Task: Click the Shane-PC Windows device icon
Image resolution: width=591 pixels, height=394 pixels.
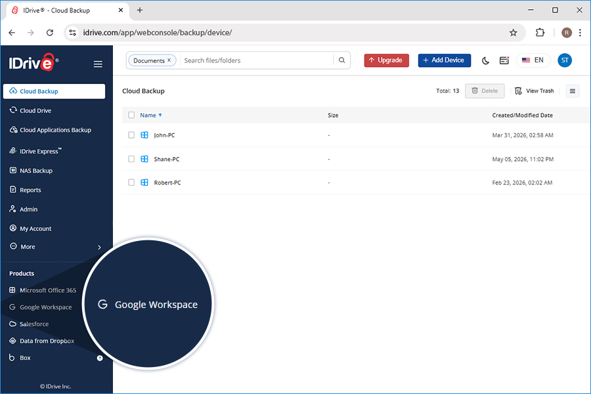Action: click(x=144, y=159)
